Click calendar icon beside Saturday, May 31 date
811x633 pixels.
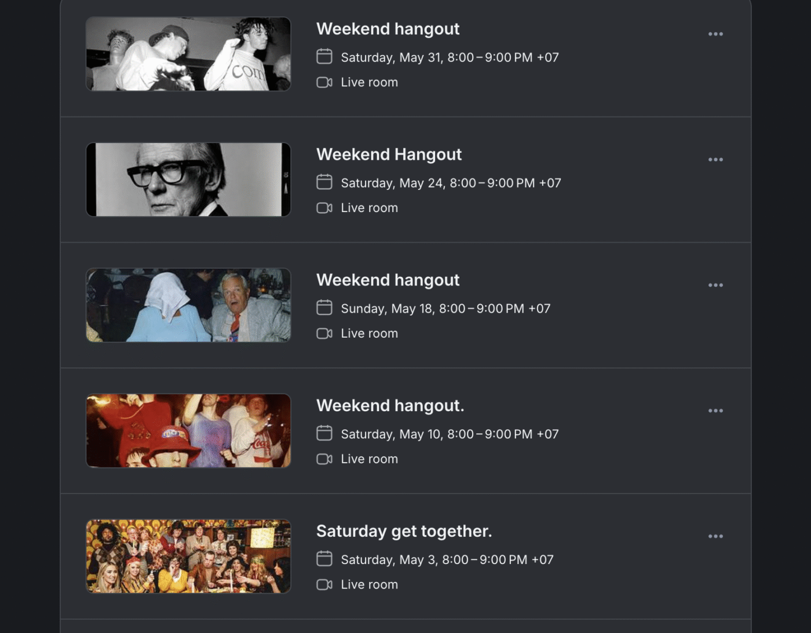tap(324, 57)
